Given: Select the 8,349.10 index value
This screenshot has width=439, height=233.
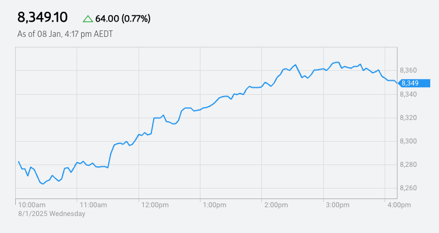Looking at the screenshot, I should [42, 18].
